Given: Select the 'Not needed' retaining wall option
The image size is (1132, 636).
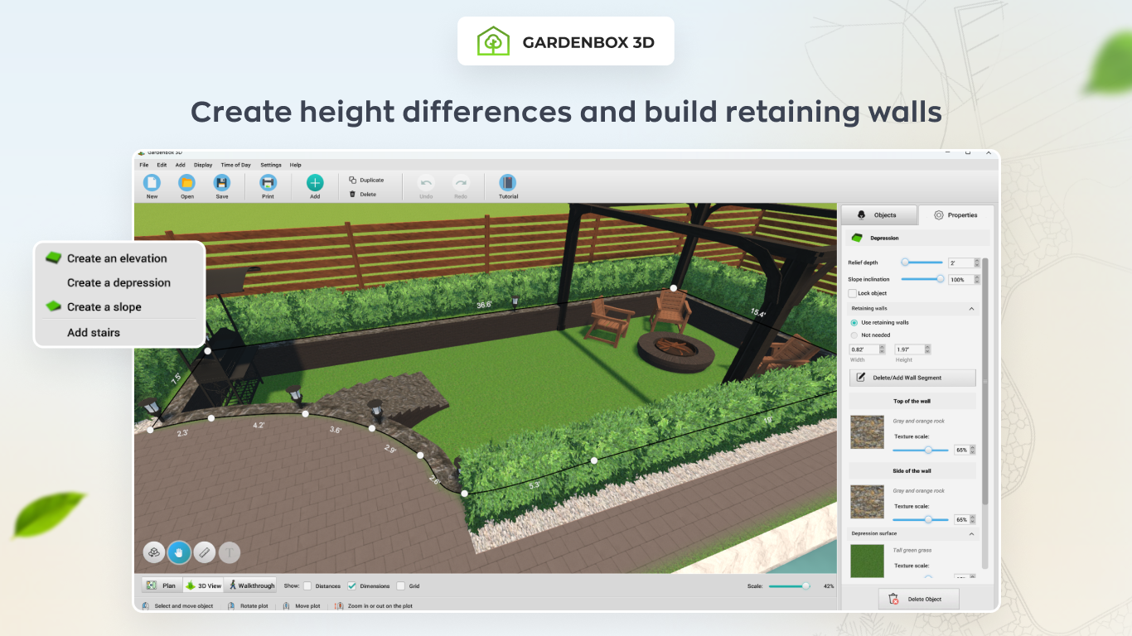Looking at the screenshot, I should click(854, 335).
